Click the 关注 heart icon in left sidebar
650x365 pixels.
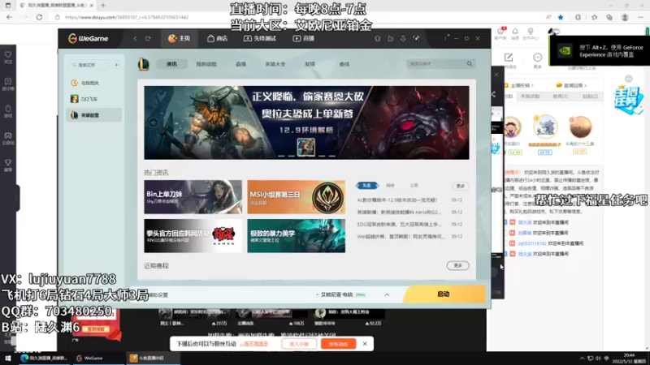[8, 57]
